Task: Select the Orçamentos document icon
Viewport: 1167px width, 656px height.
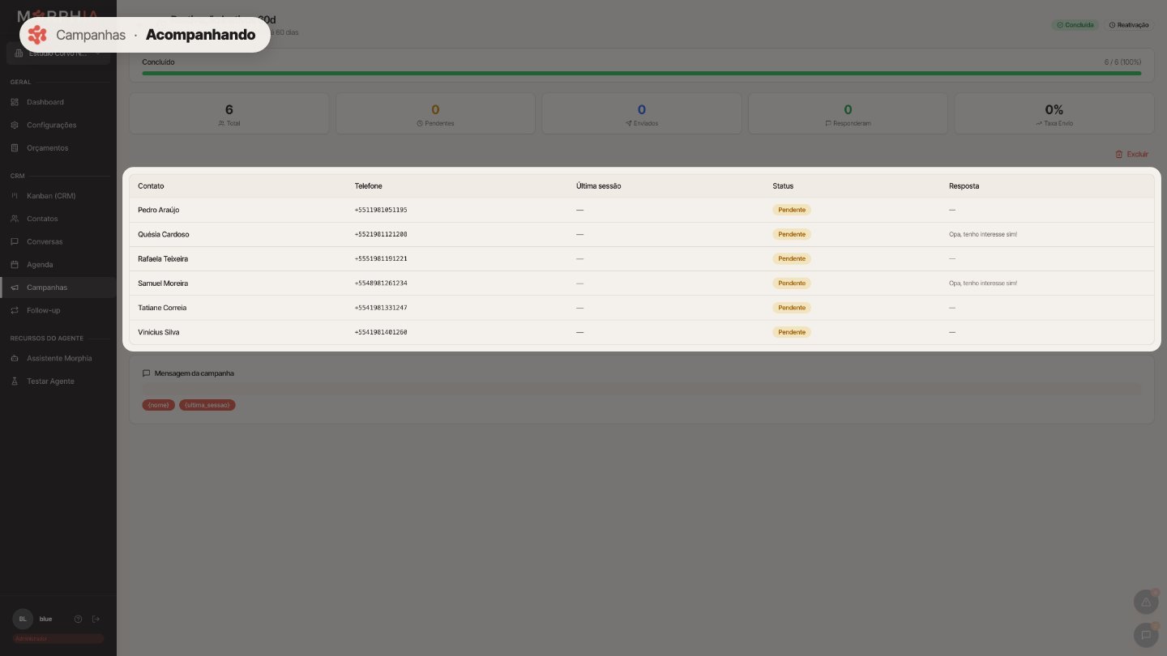Action: pyautogui.click(x=15, y=148)
